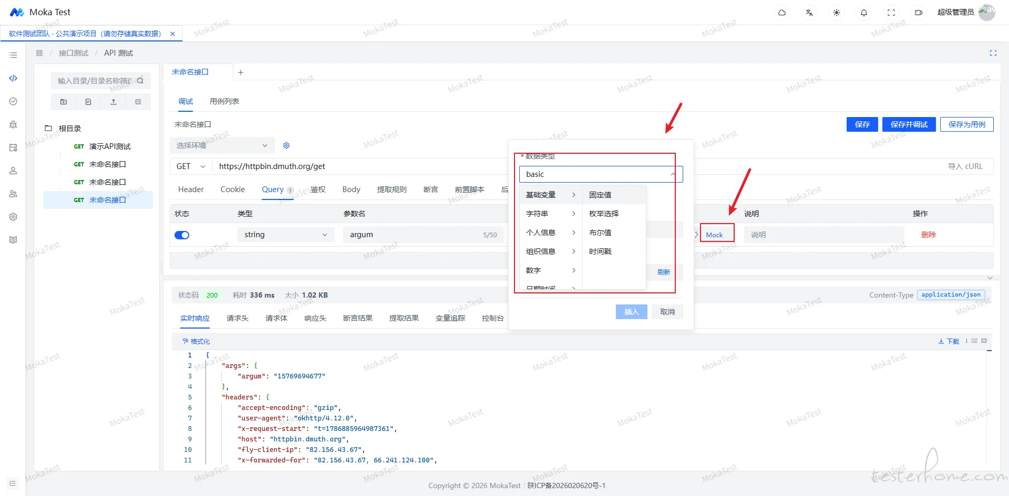
Task: Open environment settings gear icon
Action: [286, 145]
